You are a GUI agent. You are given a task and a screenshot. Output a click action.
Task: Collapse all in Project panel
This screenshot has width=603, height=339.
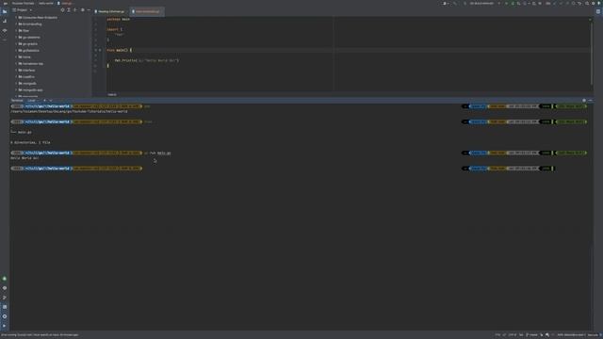75,10
